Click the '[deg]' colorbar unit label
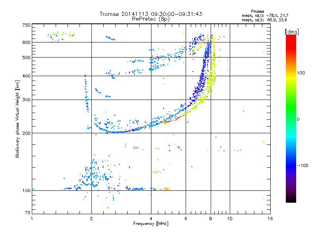 tap(292, 32)
